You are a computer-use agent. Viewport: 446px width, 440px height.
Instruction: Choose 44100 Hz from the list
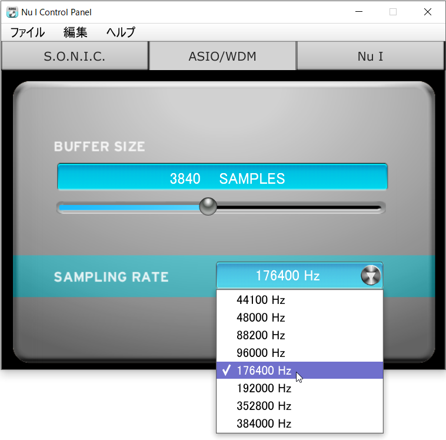(299, 300)
